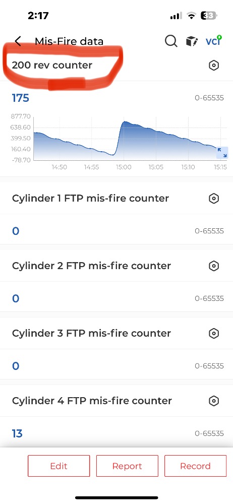
Task: Start logging with the Record button
Action: 195,466
